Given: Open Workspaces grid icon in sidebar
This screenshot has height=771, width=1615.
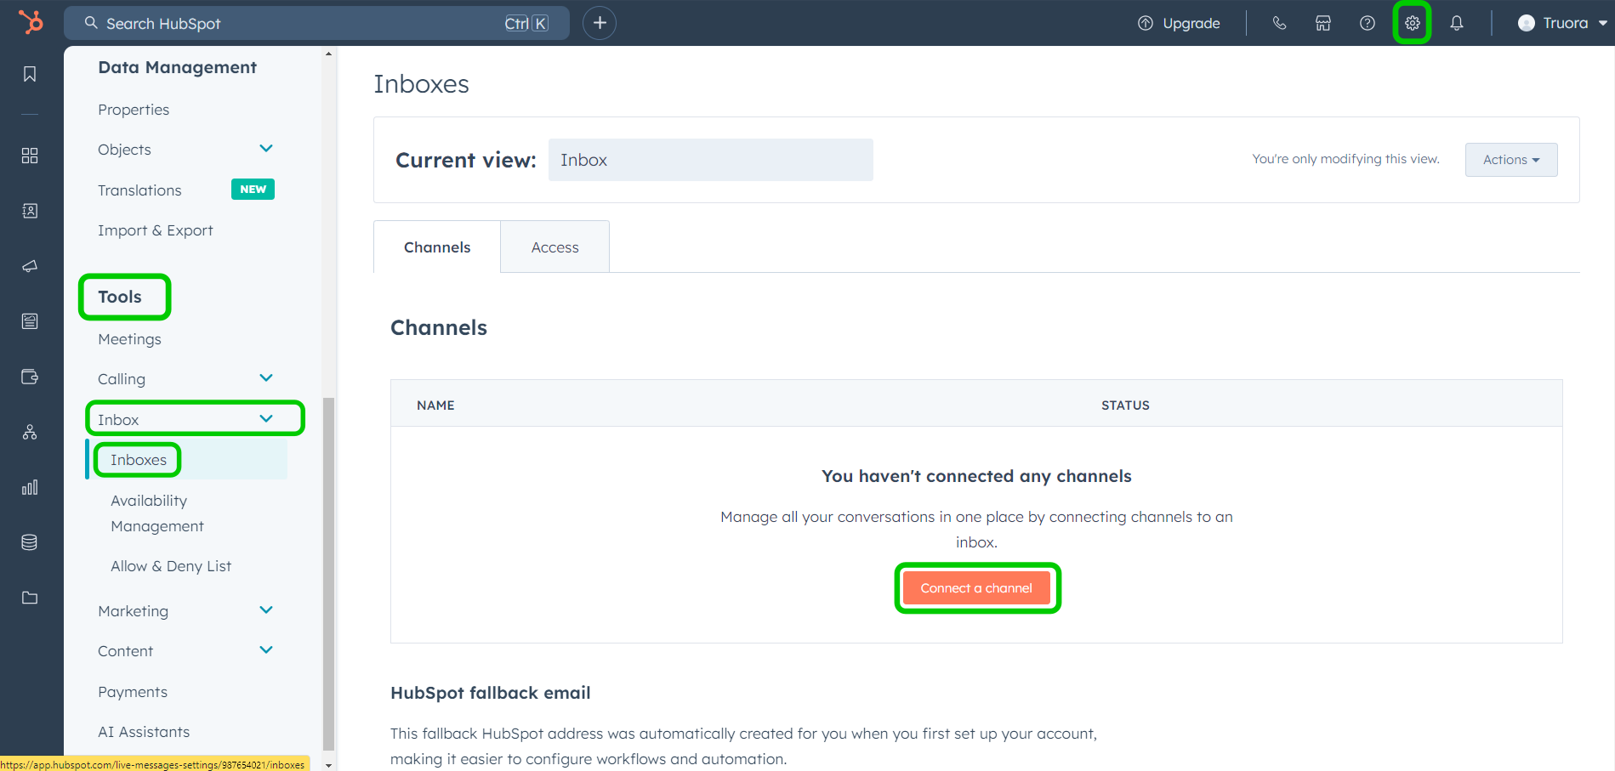Looking at the screenshot, I should [x=30, y=156].
